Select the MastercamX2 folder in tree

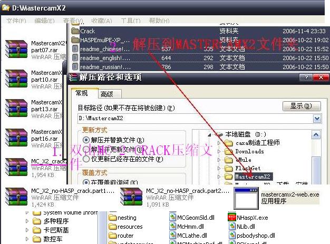(x=254, y=177)
